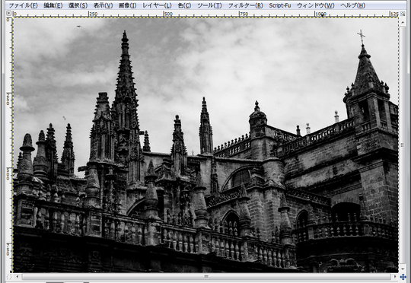Open the レイヤー(L) menu

(x=157, y=5)
